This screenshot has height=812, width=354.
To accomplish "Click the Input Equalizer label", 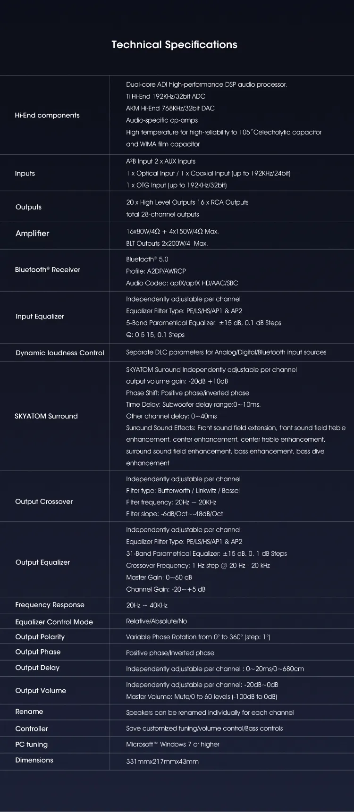I will pyautogui.click(x=40, y=316).
